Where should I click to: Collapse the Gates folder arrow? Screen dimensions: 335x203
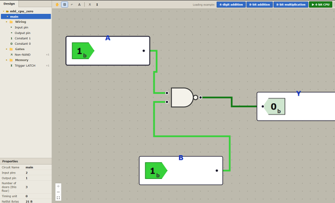tap(6, 49)
